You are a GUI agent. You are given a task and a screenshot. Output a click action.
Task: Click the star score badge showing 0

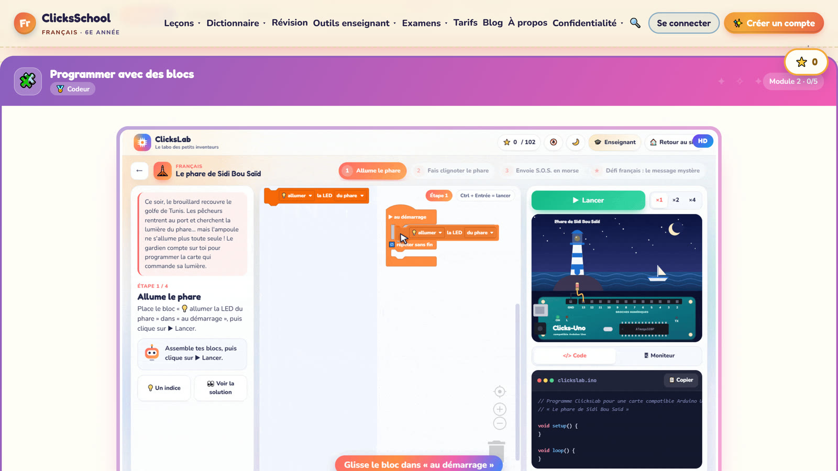point(806,62)
